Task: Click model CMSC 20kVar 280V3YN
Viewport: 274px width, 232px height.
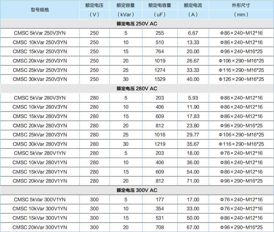Action: click(x=40, y=125)
